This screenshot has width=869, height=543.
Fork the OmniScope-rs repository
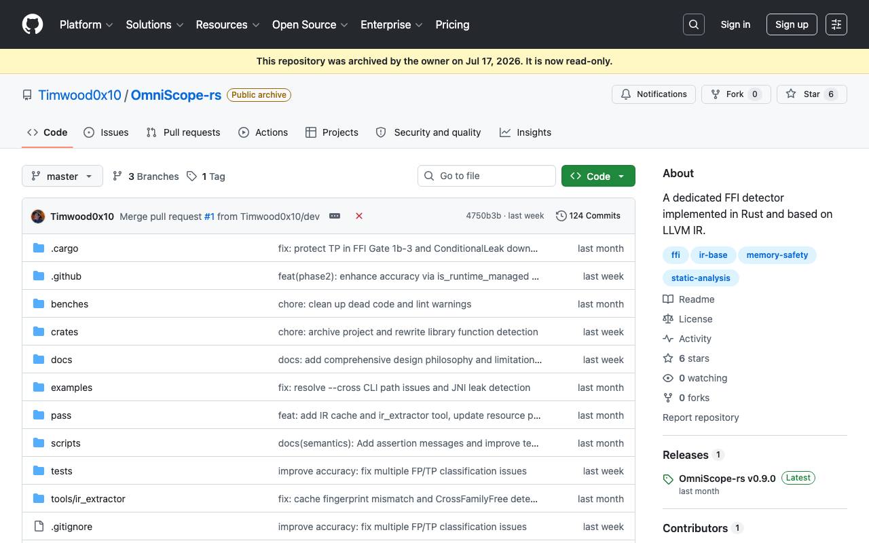click(736, 94)
